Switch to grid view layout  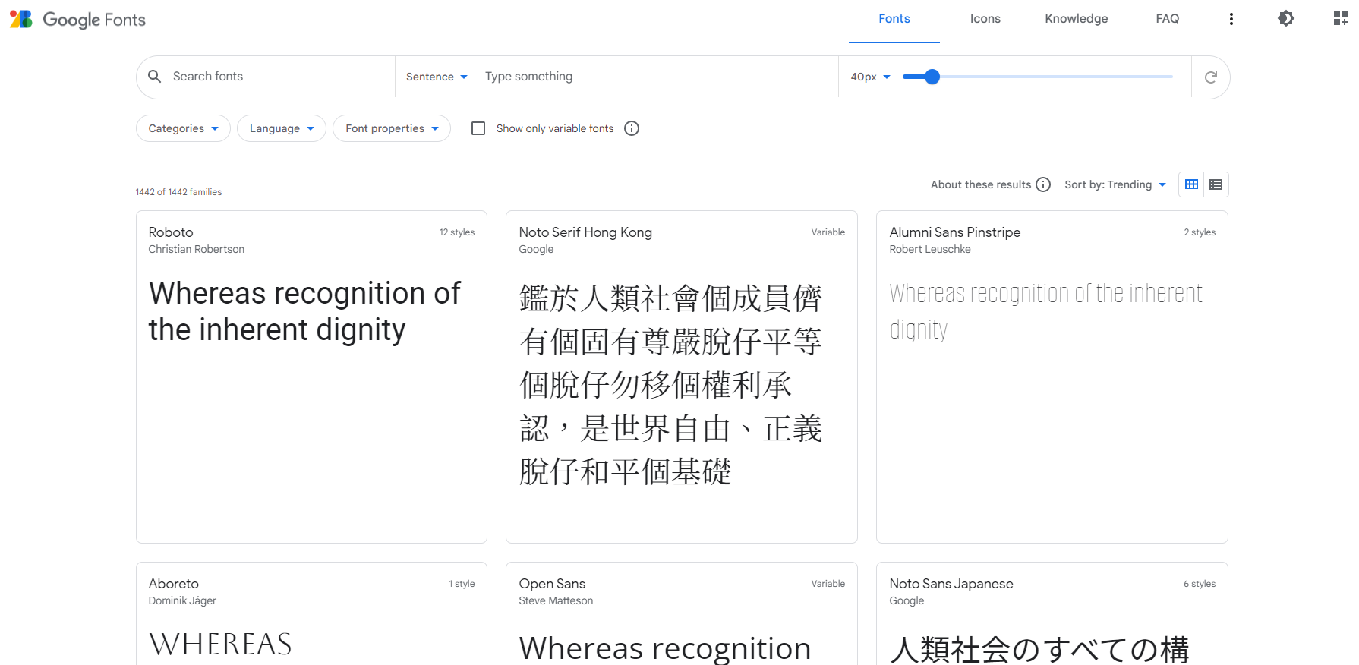point(1191,184)
